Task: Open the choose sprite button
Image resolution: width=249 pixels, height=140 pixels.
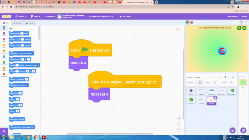Action: point(233,130)
